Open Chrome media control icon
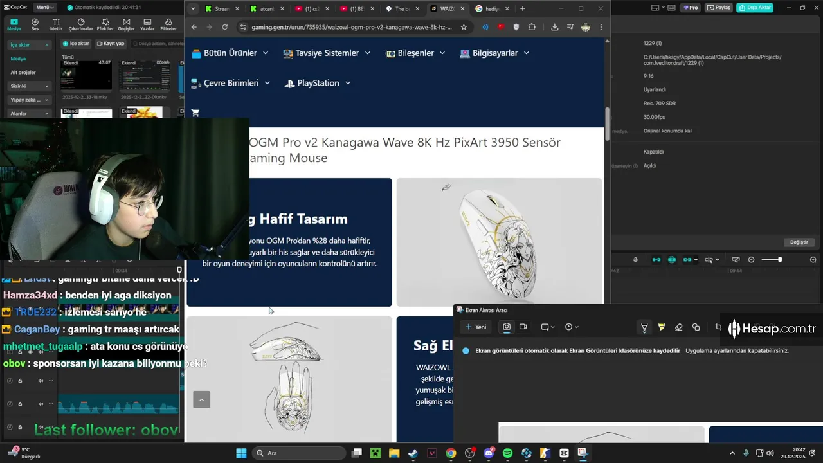The image size is (823, 463). pos(570,27)
